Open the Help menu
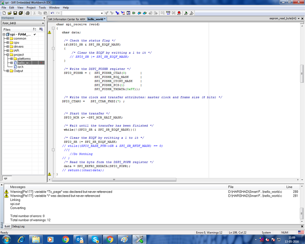This screenshot has height=244, width=305. (x=66, y=8)
